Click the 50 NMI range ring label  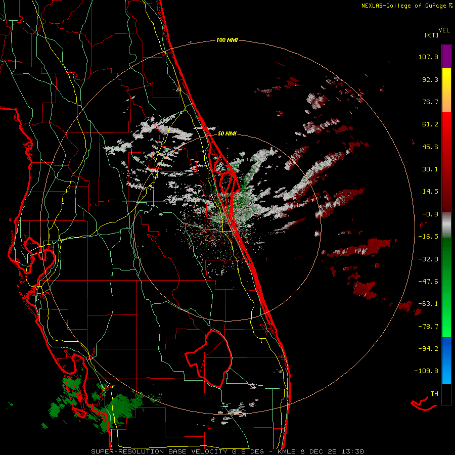pos(227,134)
